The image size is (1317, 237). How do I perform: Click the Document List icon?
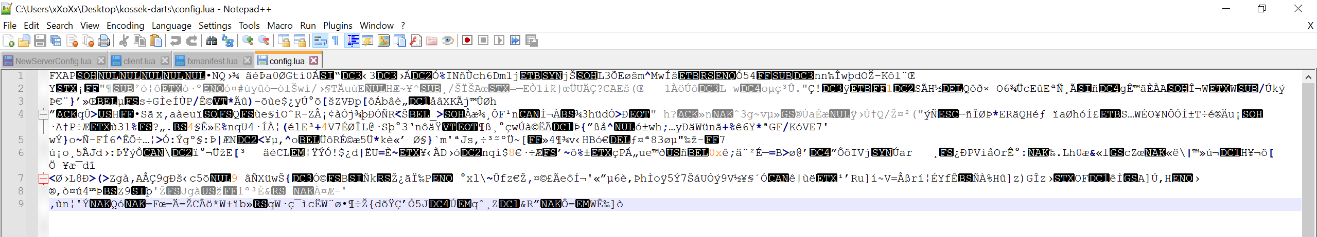click(x=399, y=41)
